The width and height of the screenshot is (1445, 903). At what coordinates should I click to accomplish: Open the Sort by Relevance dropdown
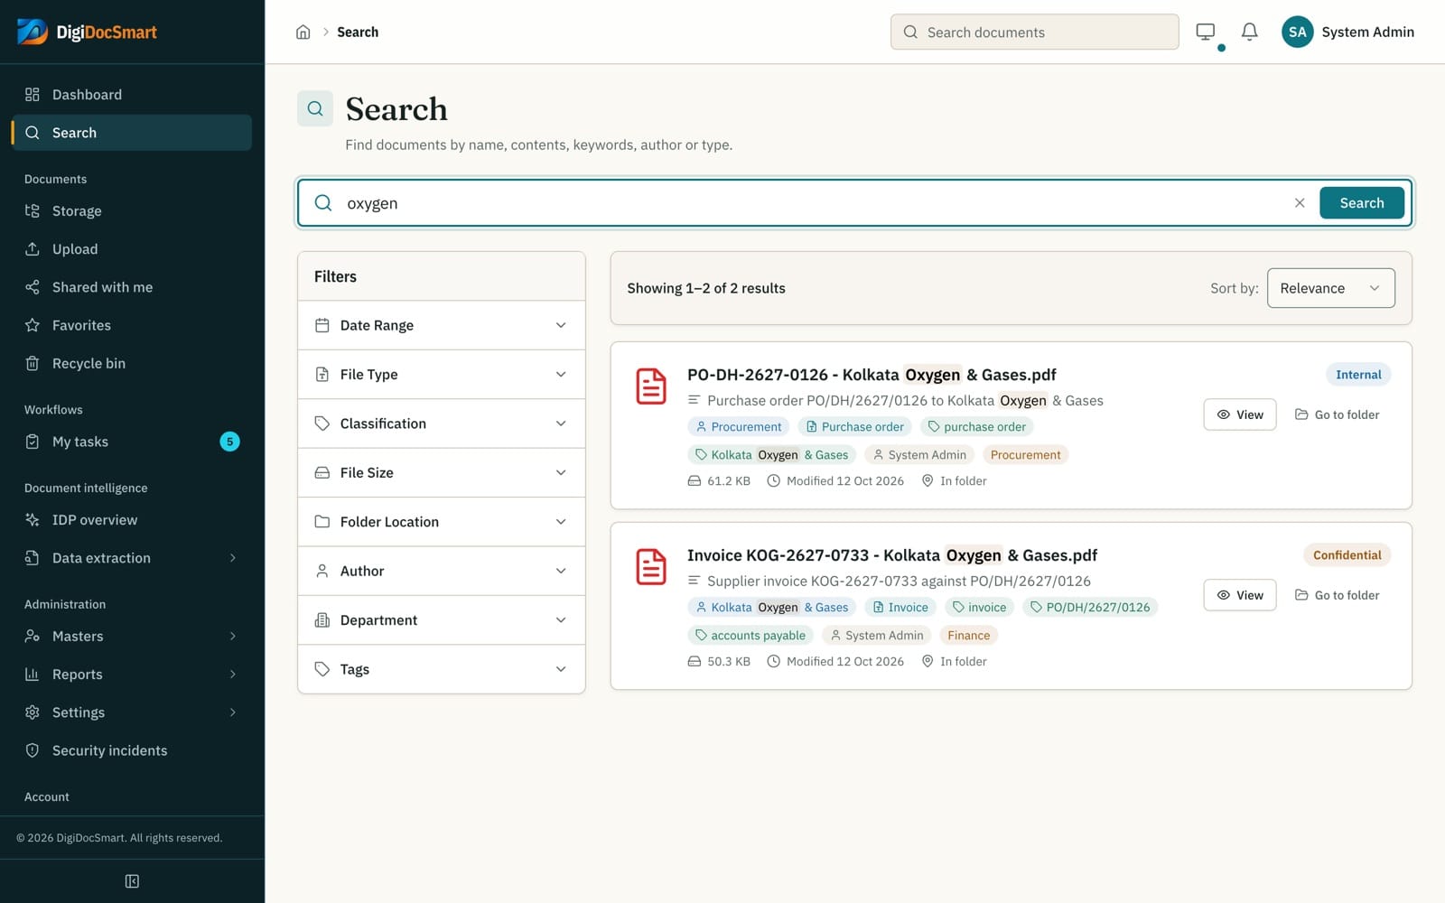point(1330,288)
